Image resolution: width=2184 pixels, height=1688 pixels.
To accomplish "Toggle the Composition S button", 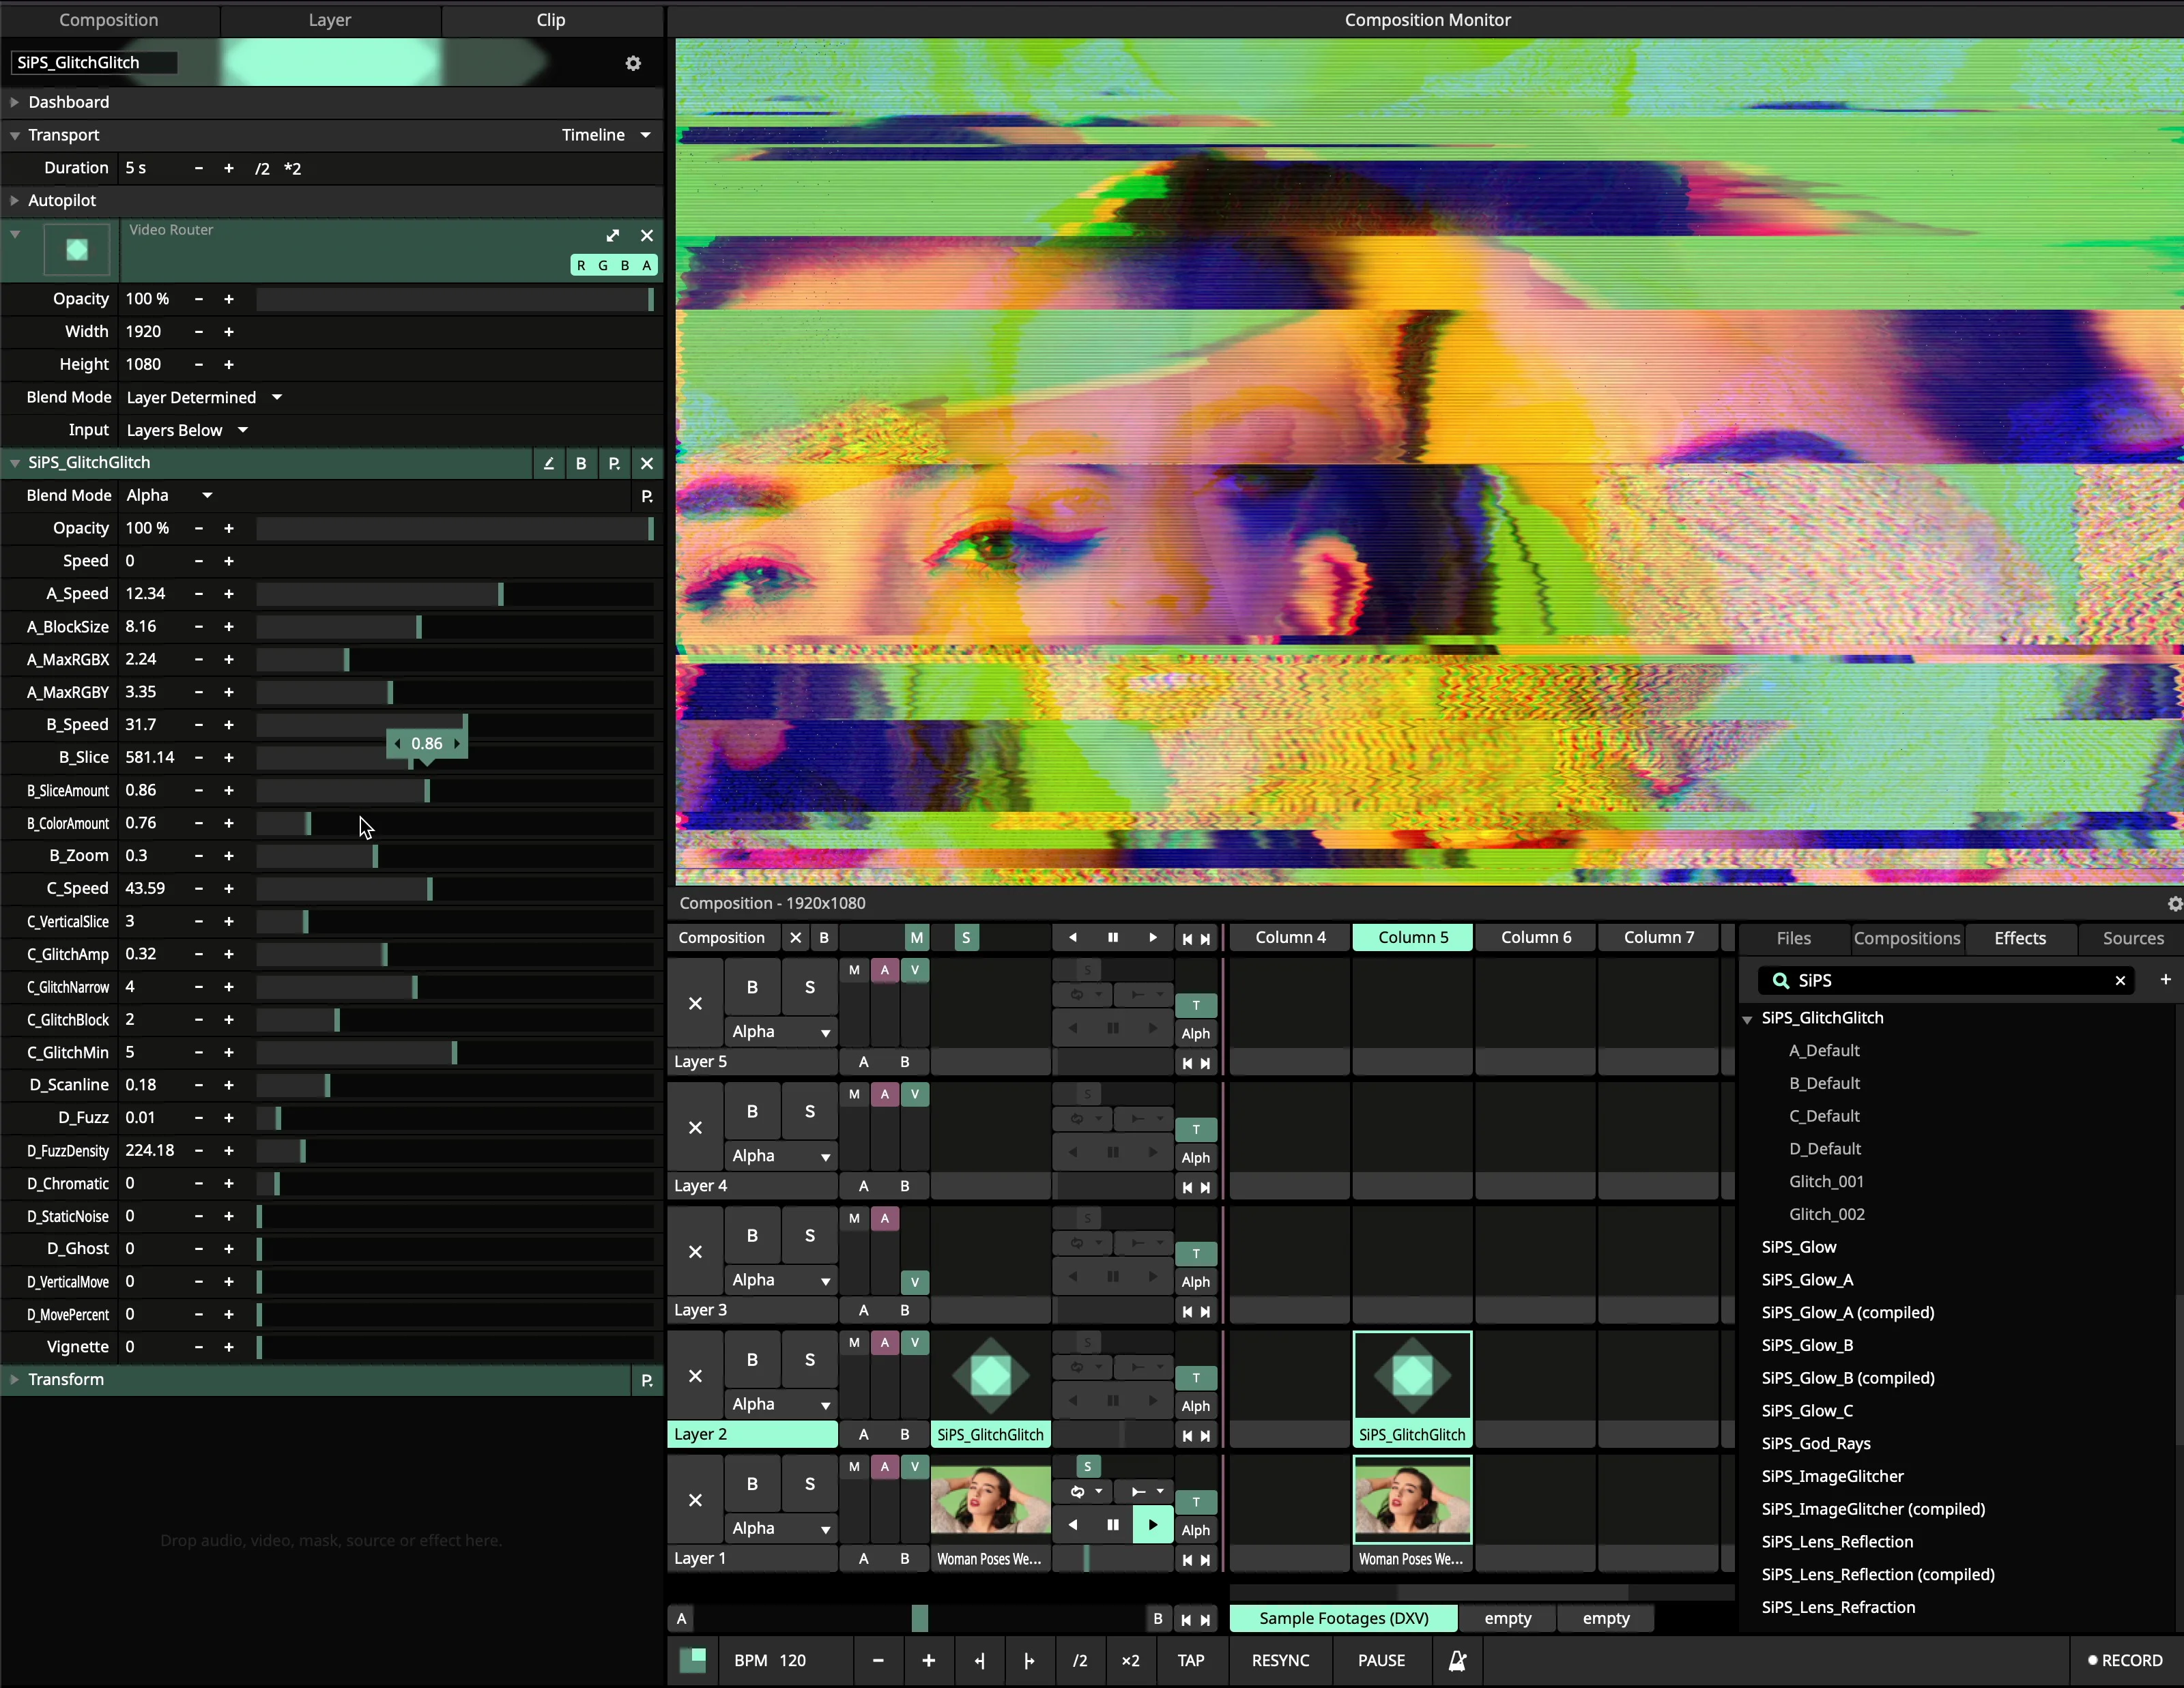I will click(966, 937).
